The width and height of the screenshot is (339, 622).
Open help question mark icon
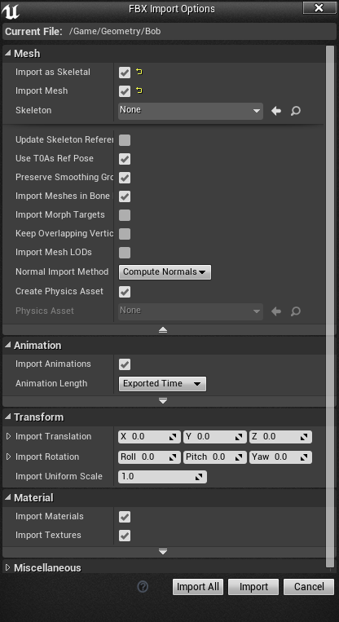(143, 587)
